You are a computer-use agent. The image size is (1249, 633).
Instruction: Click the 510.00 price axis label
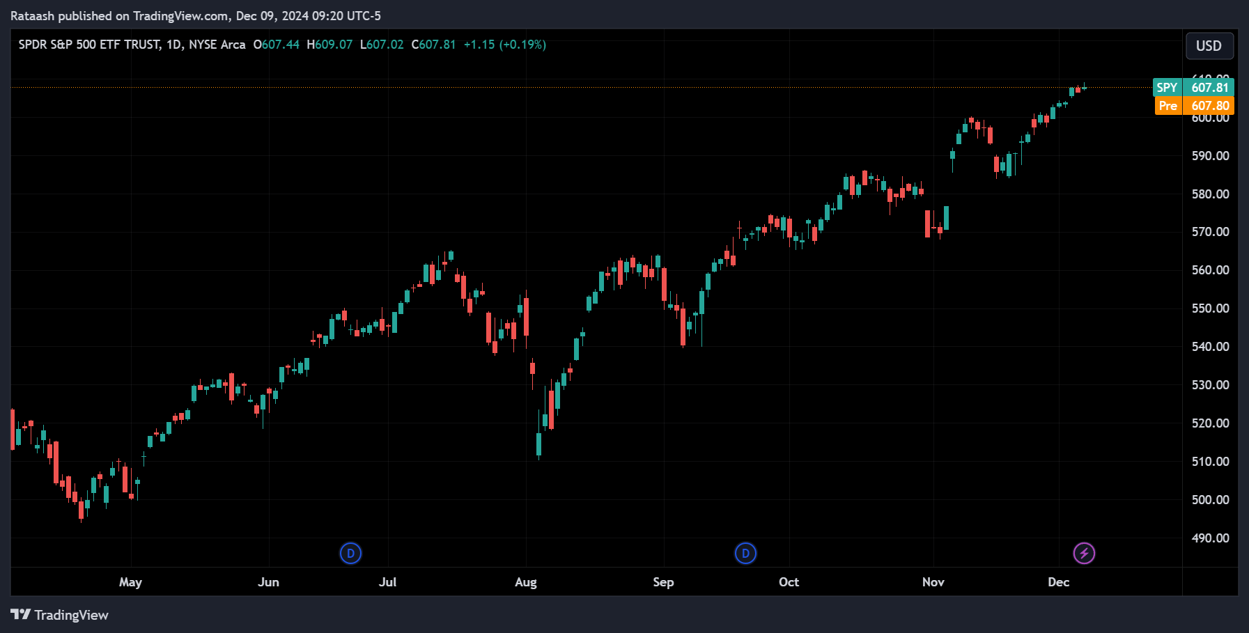(x=1211, y=462)
